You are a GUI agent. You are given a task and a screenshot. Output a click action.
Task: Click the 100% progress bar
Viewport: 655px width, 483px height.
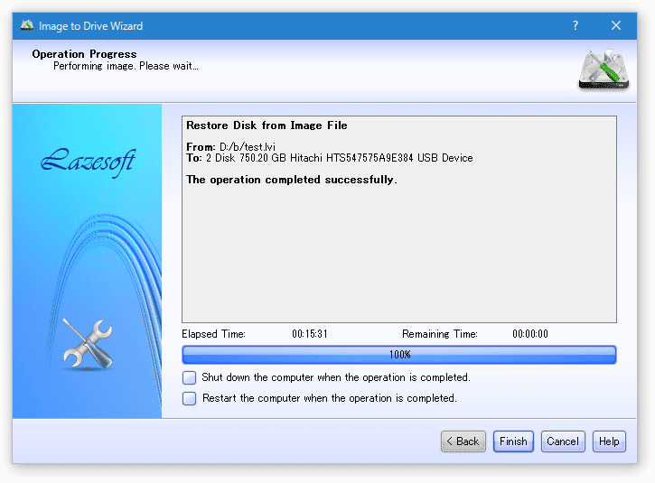(x=399, y=355)
